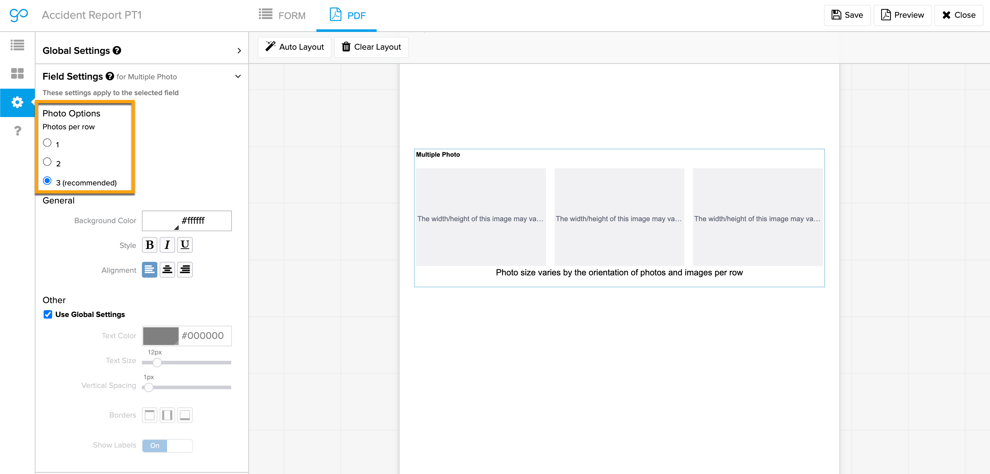Select the settings gear sidebar icon
Viewport: 990px width, 474px height.
17,102
